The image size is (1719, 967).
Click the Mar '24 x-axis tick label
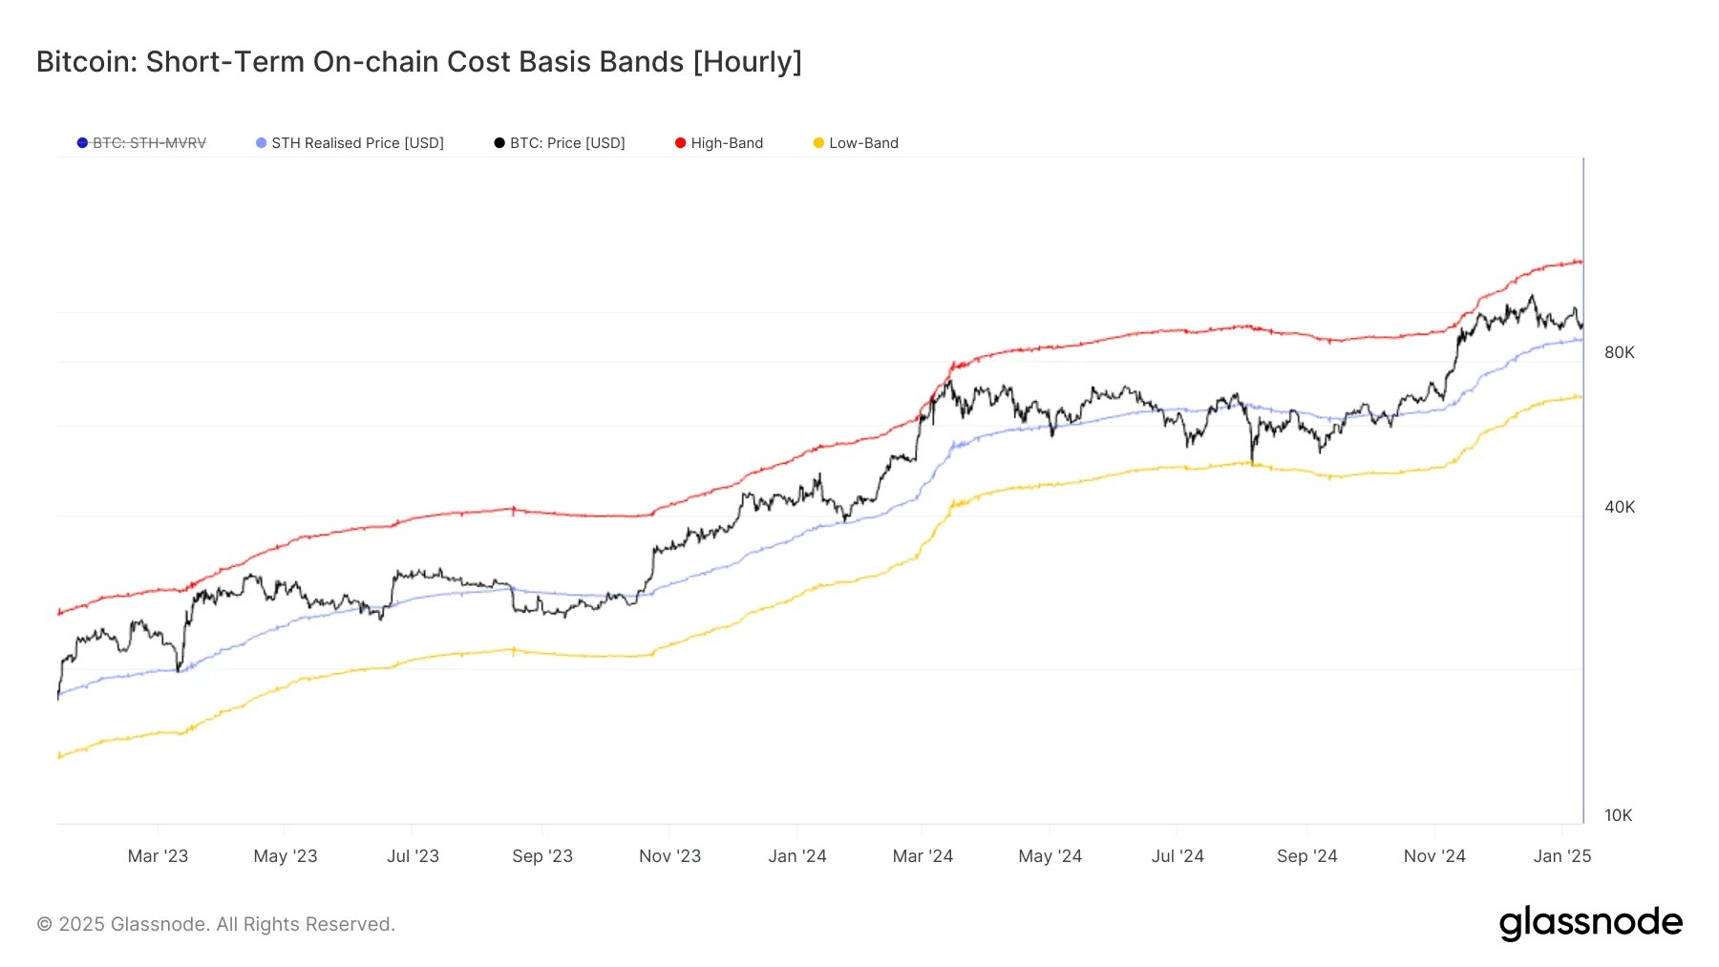[923, 856]
